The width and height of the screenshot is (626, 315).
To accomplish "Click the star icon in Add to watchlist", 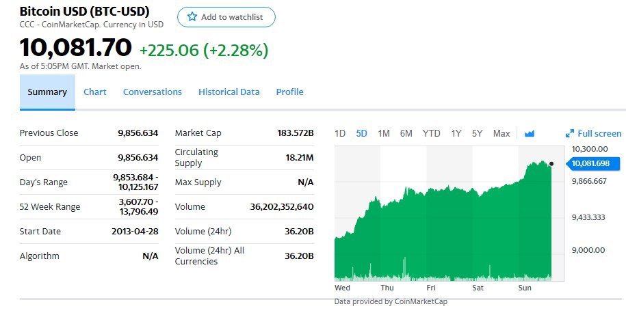I will point(192,17).
